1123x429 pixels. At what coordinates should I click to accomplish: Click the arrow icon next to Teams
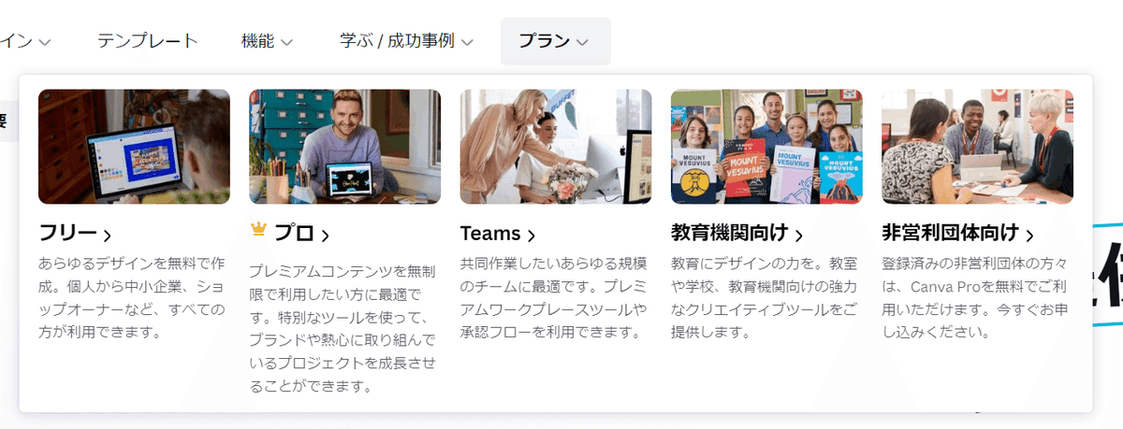click(x=532, y=235)
